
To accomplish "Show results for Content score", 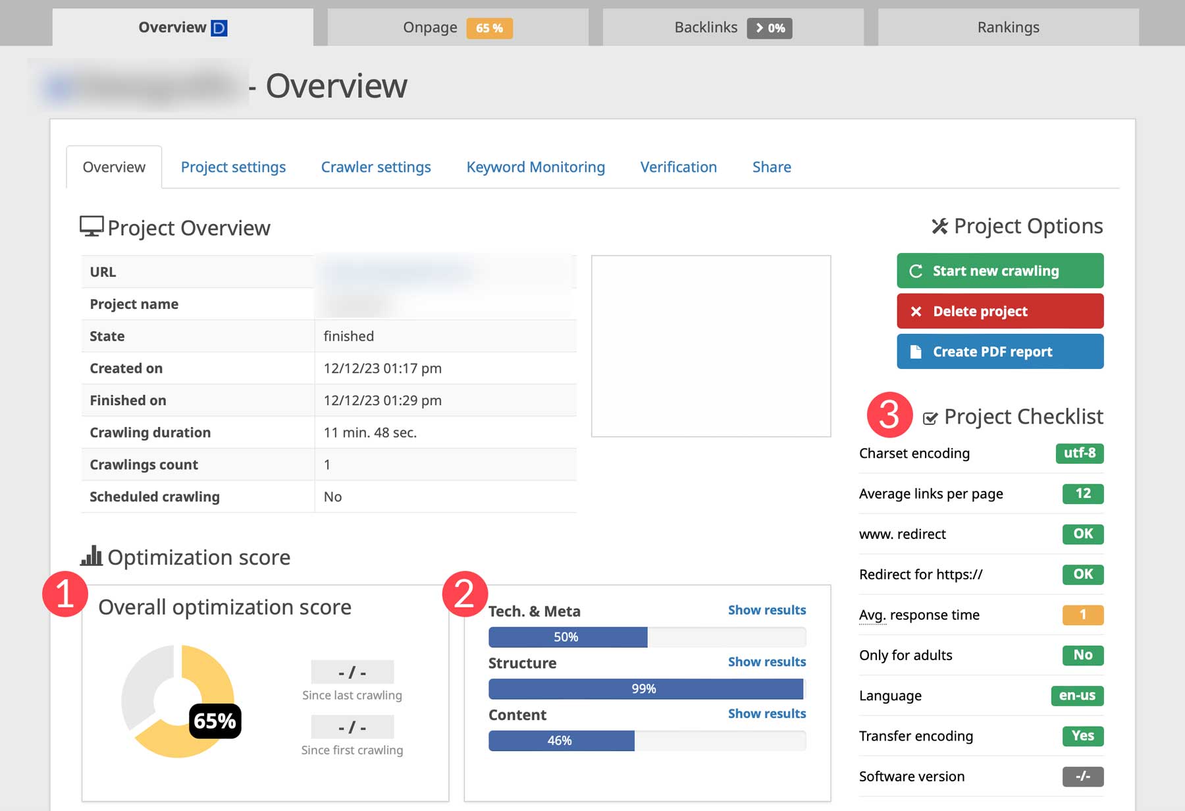I will click(766, 713).
